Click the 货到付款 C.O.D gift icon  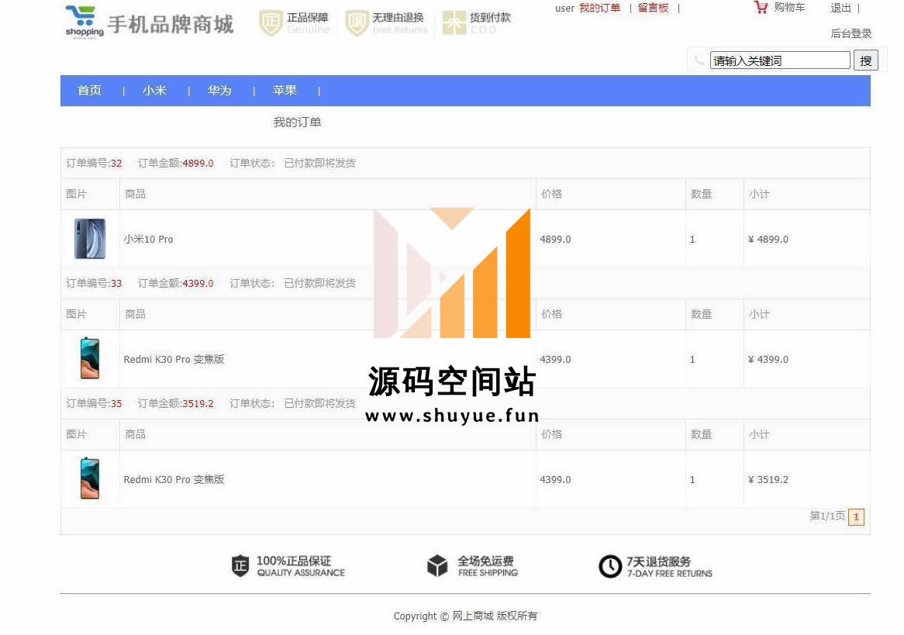click(454, 23)
